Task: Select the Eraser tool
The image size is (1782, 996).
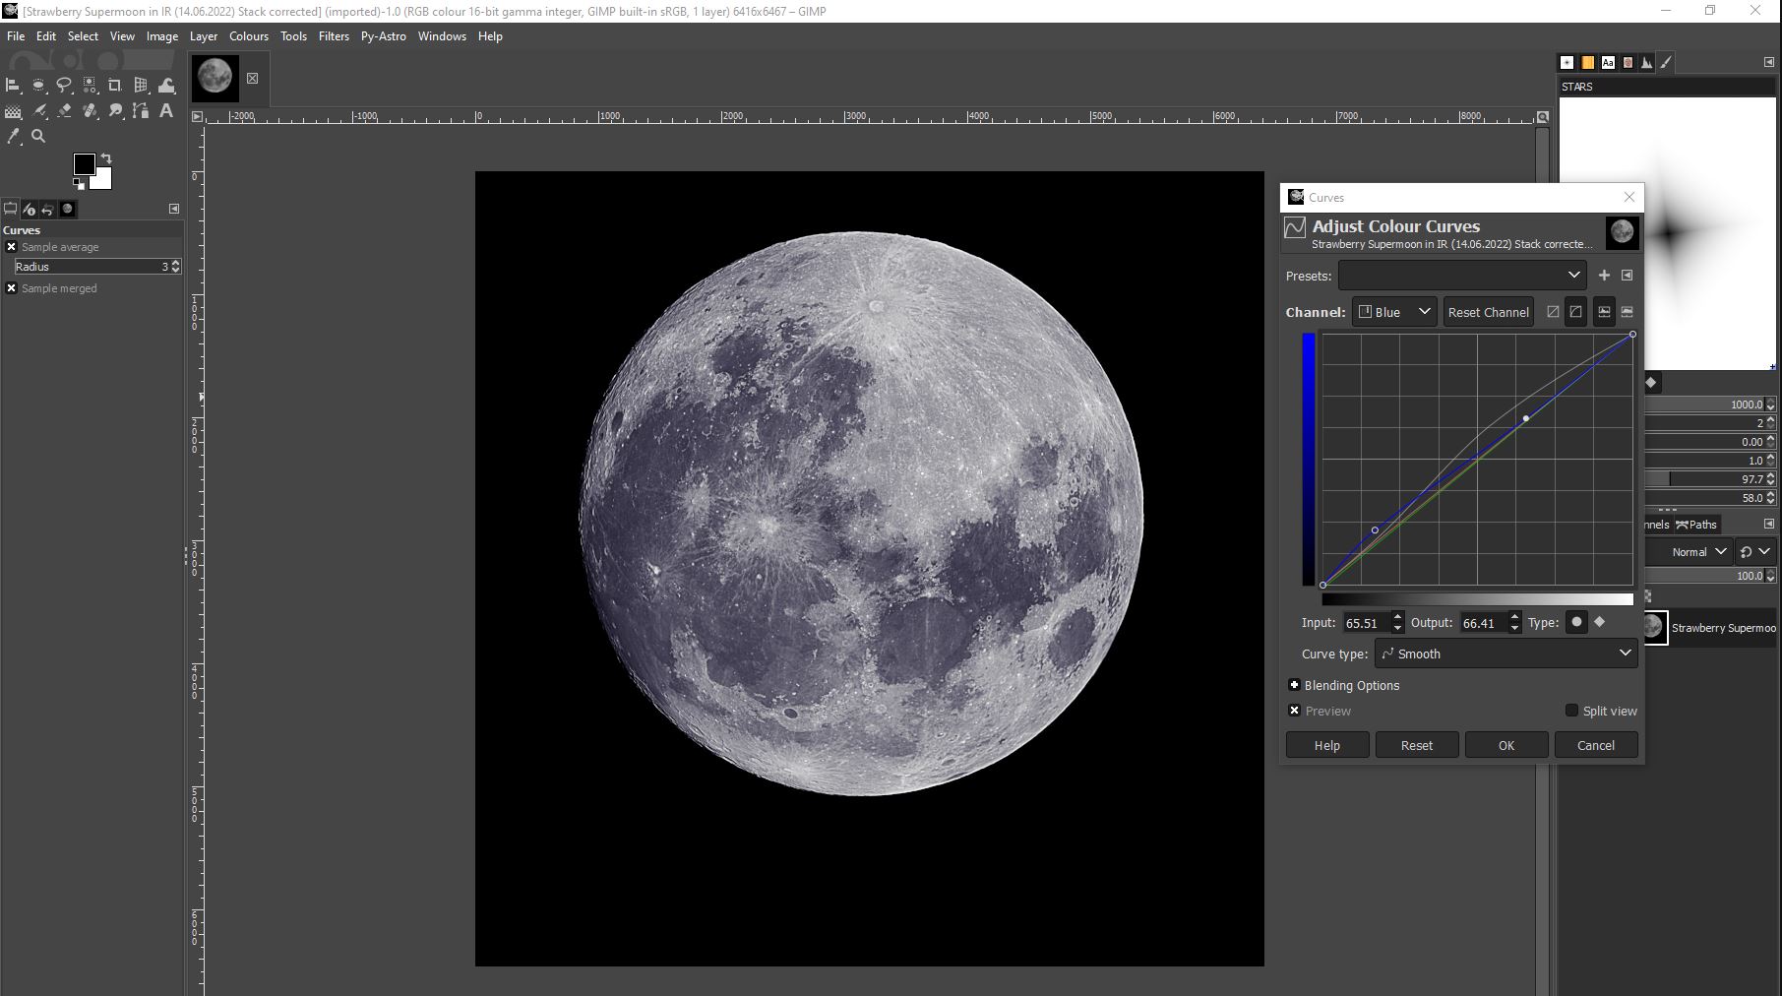Action: coord(64,111)
